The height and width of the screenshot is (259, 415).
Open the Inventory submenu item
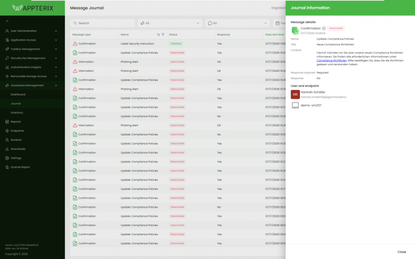[x=17, y=113]
